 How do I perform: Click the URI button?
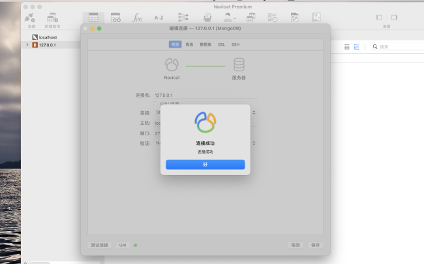tap(123, 245)
